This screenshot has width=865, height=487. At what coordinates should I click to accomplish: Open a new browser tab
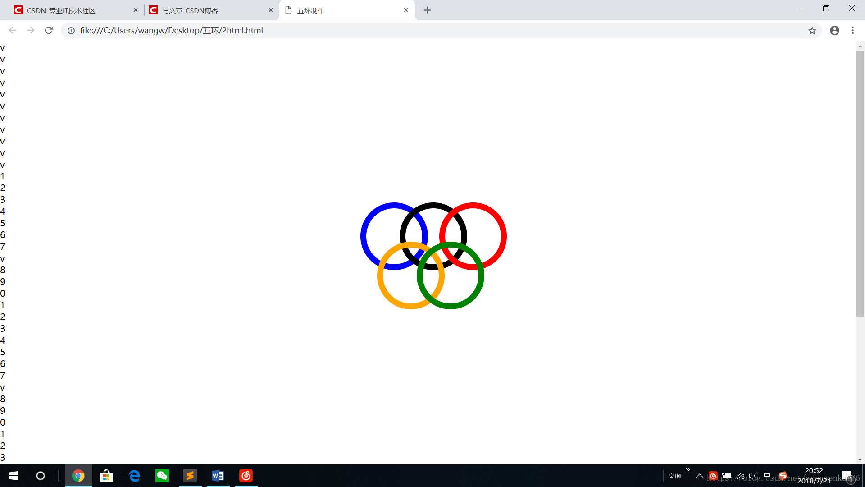pos(427,10)
